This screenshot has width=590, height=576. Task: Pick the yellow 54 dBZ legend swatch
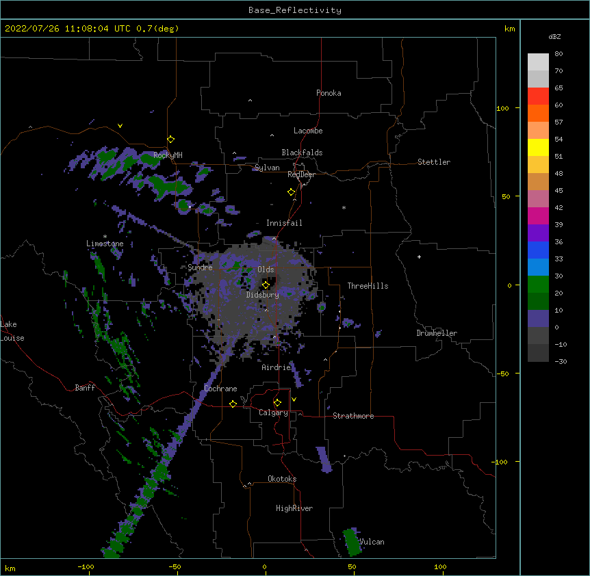[x=538, y=147]
